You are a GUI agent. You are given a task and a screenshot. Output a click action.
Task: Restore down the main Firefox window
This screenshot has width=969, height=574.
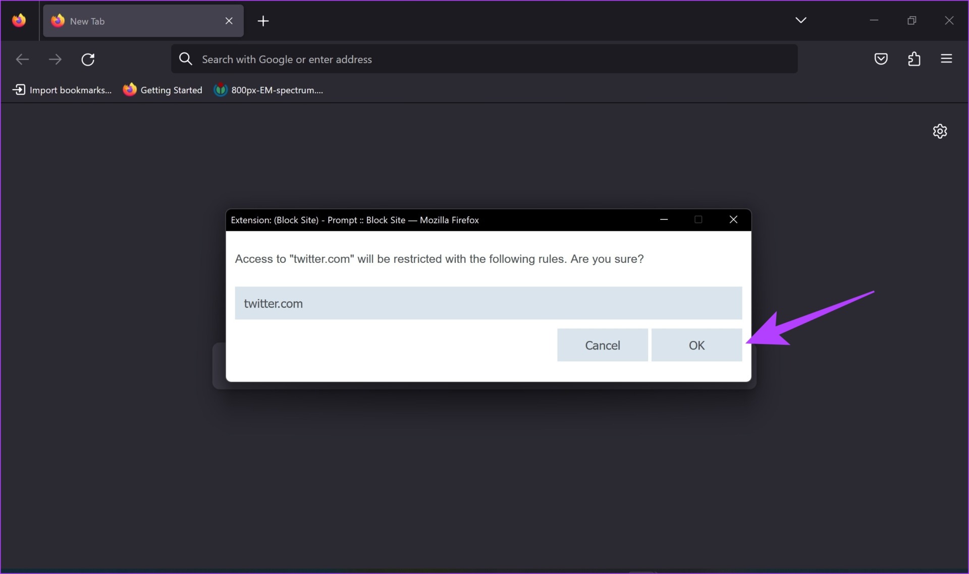point(911,20)
